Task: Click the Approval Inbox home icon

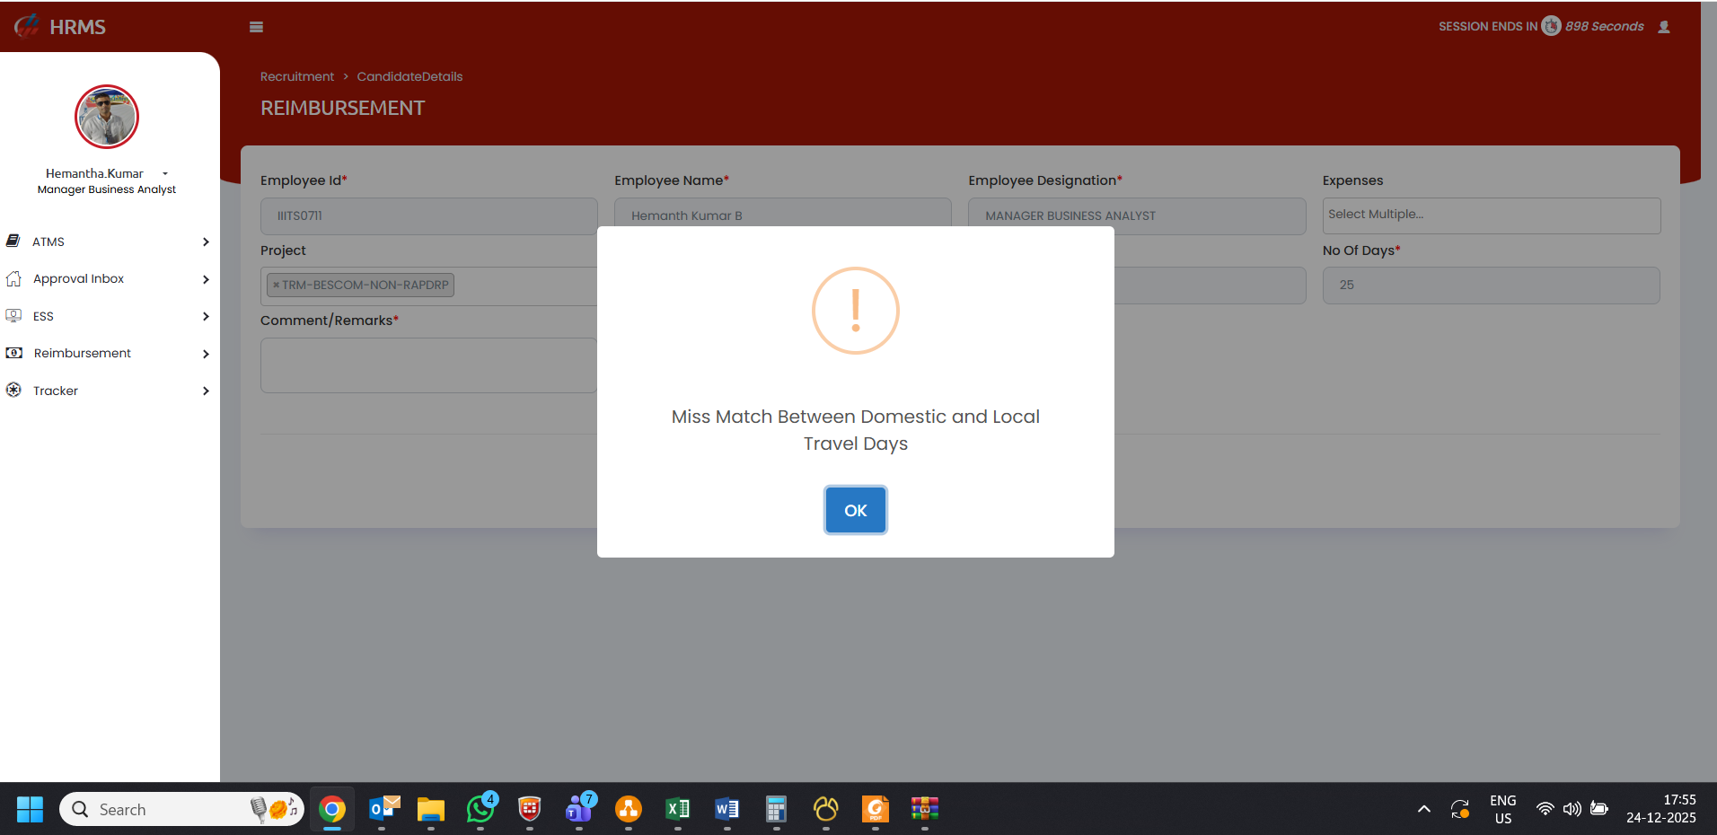Action: [13, 278]
